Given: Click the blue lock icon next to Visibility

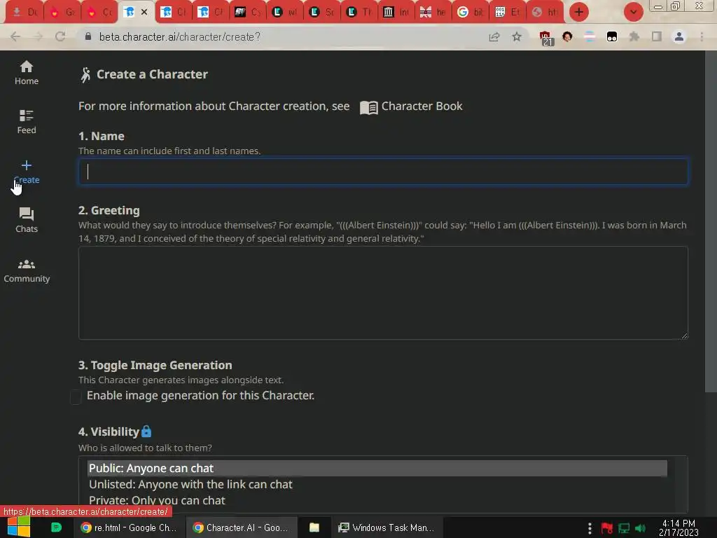Looking at the screenshot, I should coord(146,431).
